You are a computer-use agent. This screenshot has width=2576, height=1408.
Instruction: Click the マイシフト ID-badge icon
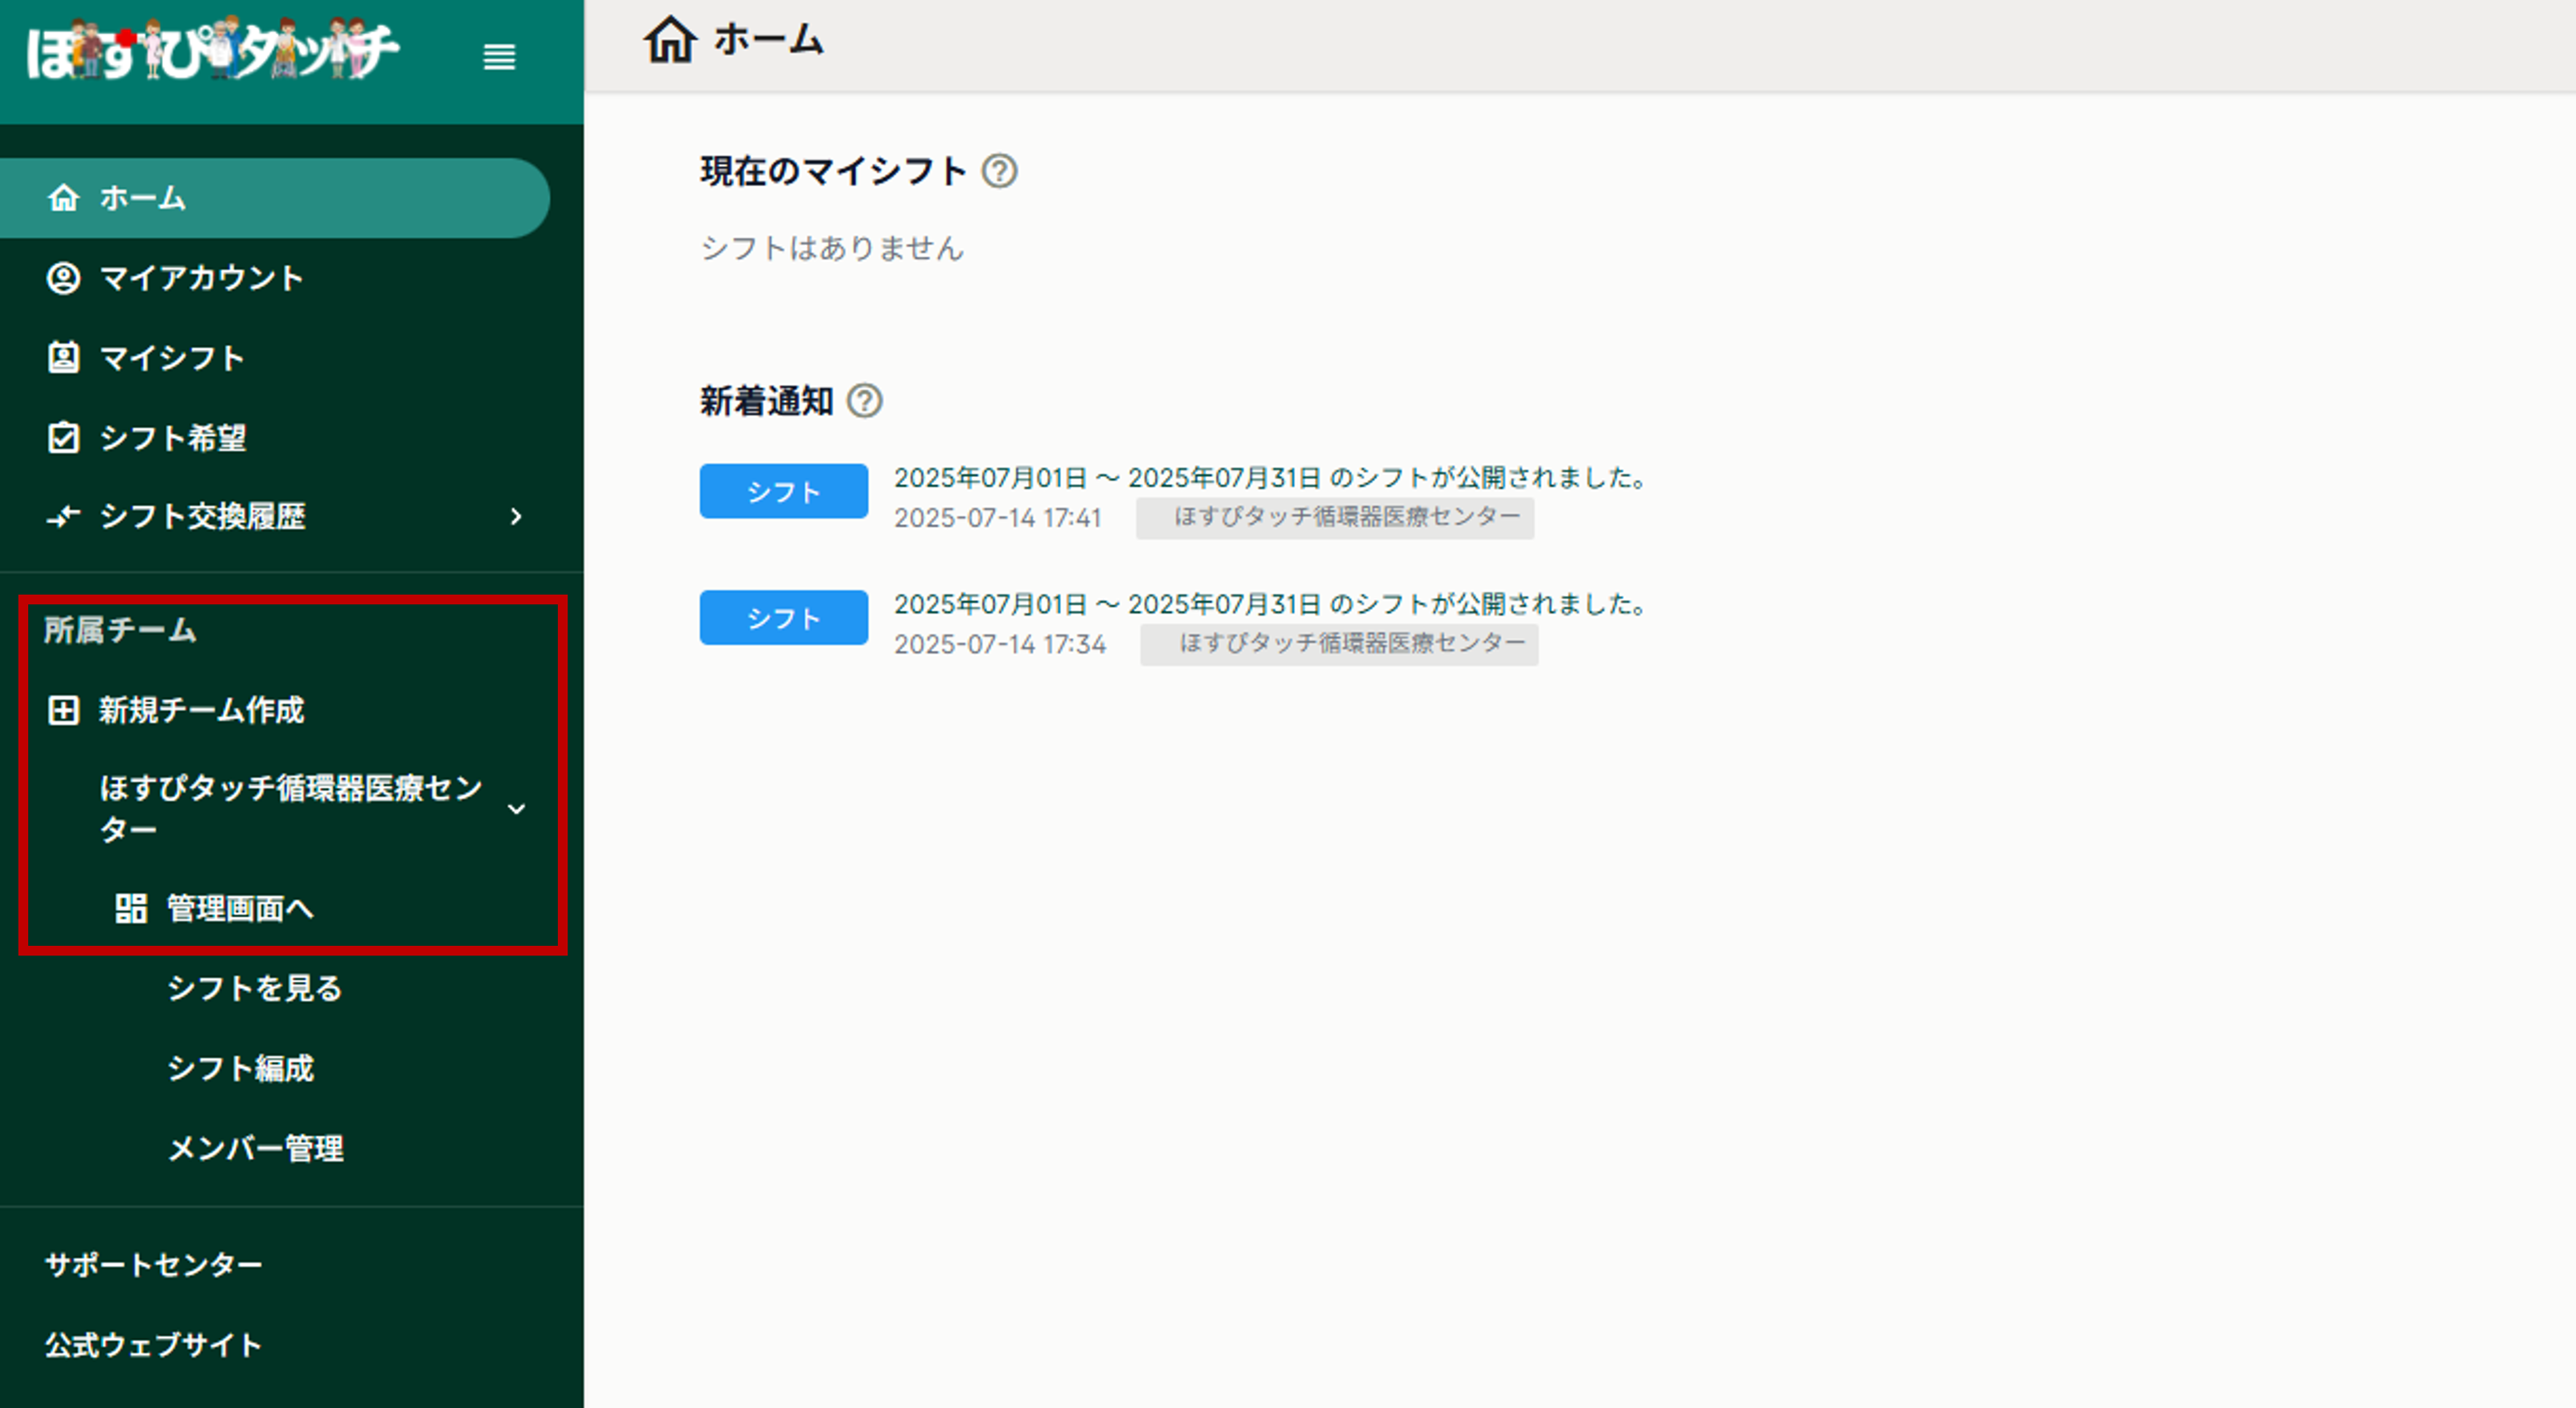click(64, 358)
